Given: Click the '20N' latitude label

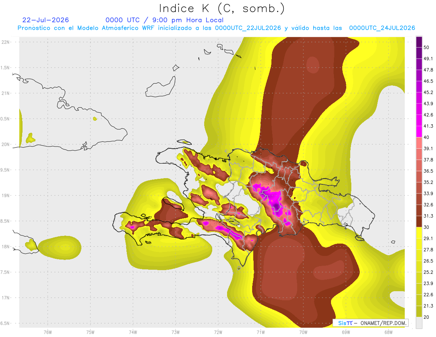Looking at the screenshot, I should point(6,144).
